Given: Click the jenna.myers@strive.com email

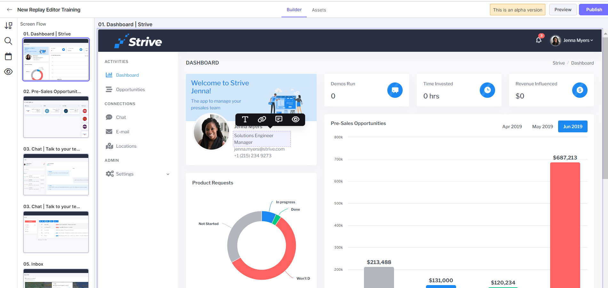Looking at the screenshot, I should (x=259, y=149).
